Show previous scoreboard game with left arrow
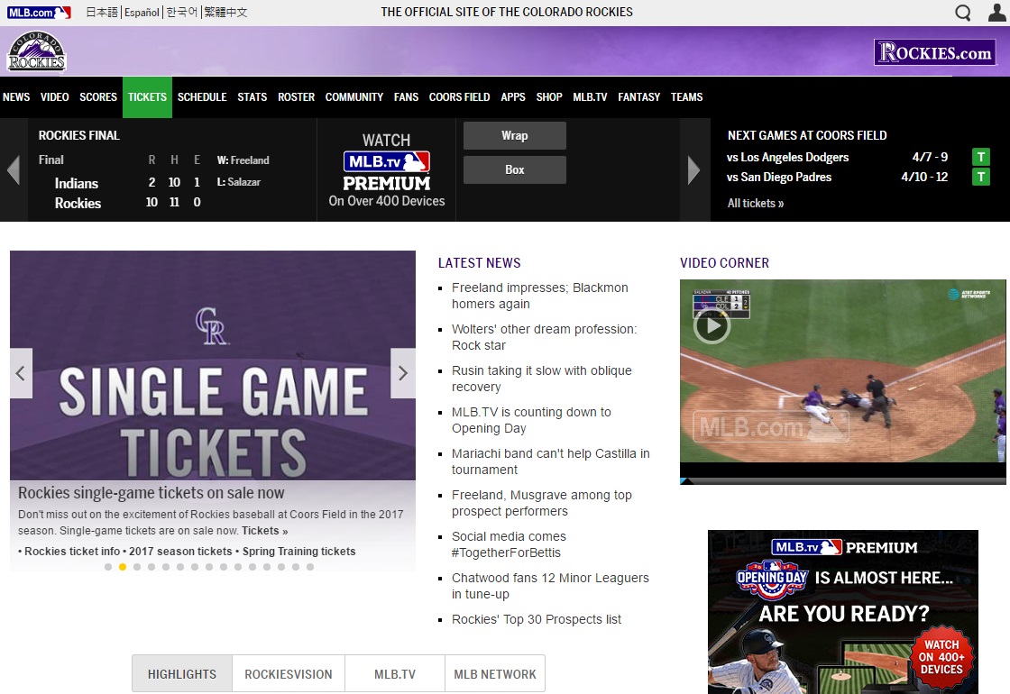Viewport: 1010px width, 694px height. pyautogui.click(x=14, y=170)
